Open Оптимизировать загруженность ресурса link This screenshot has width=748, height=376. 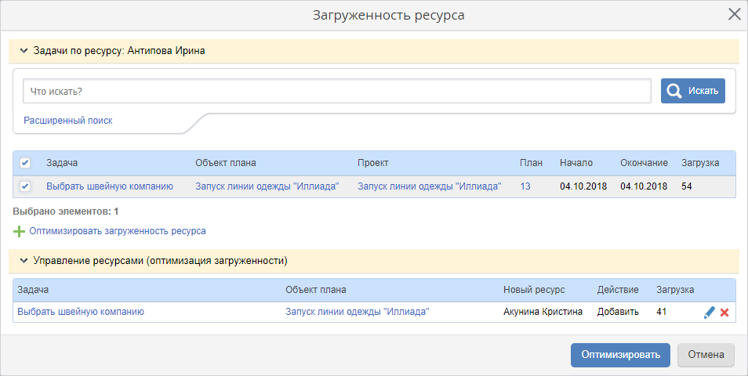[118, 232]
